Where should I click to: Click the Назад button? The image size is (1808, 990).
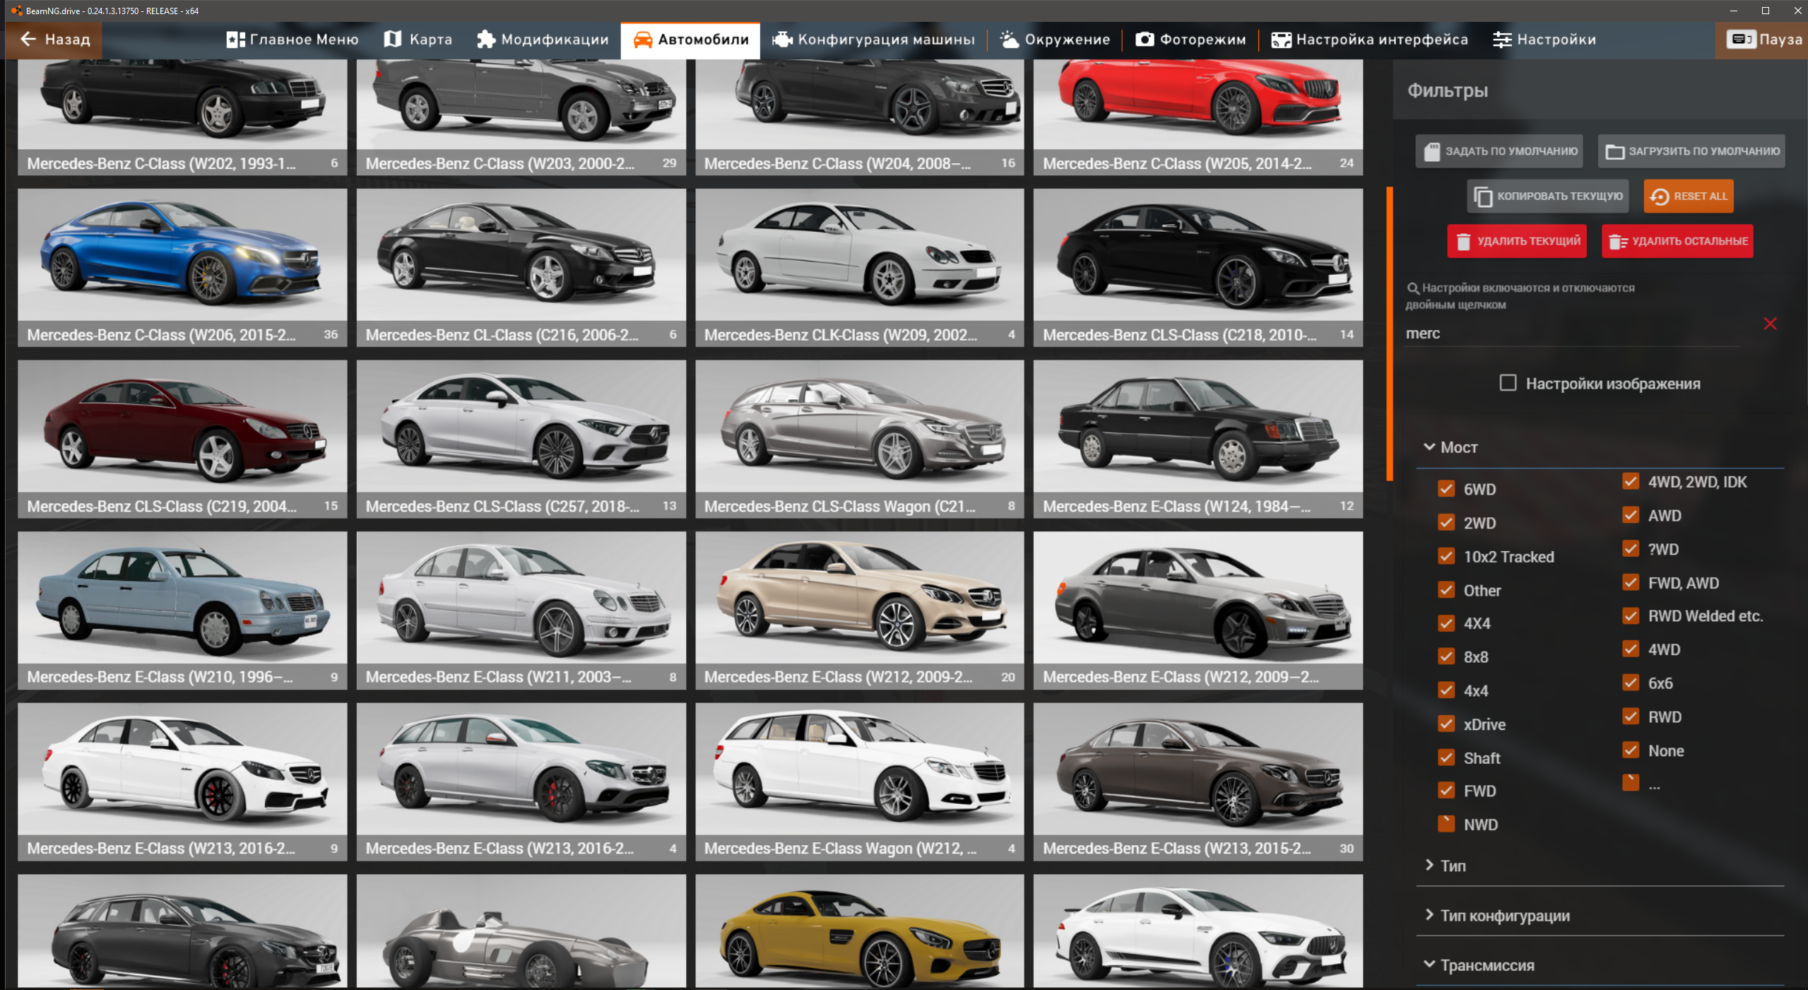coord(54,40)
